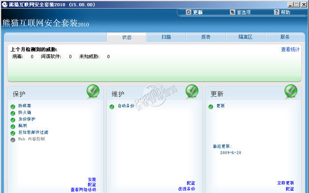Click the green checkmark on 更新 panel
The width and height of the screenshot is (309, 193).
coord(291,91)
